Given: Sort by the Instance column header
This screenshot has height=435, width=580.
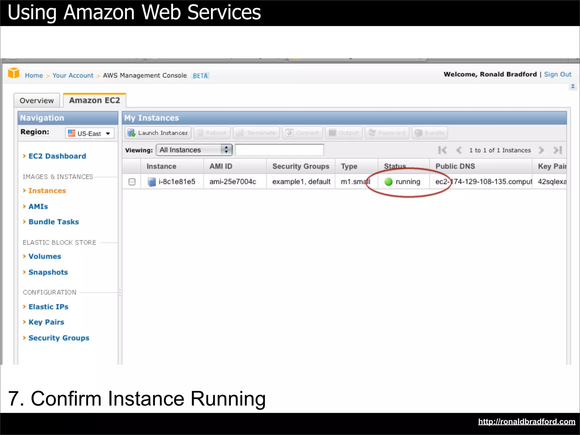Looking at the screenshot, I should pyautogui.click(x=172, y=166).
